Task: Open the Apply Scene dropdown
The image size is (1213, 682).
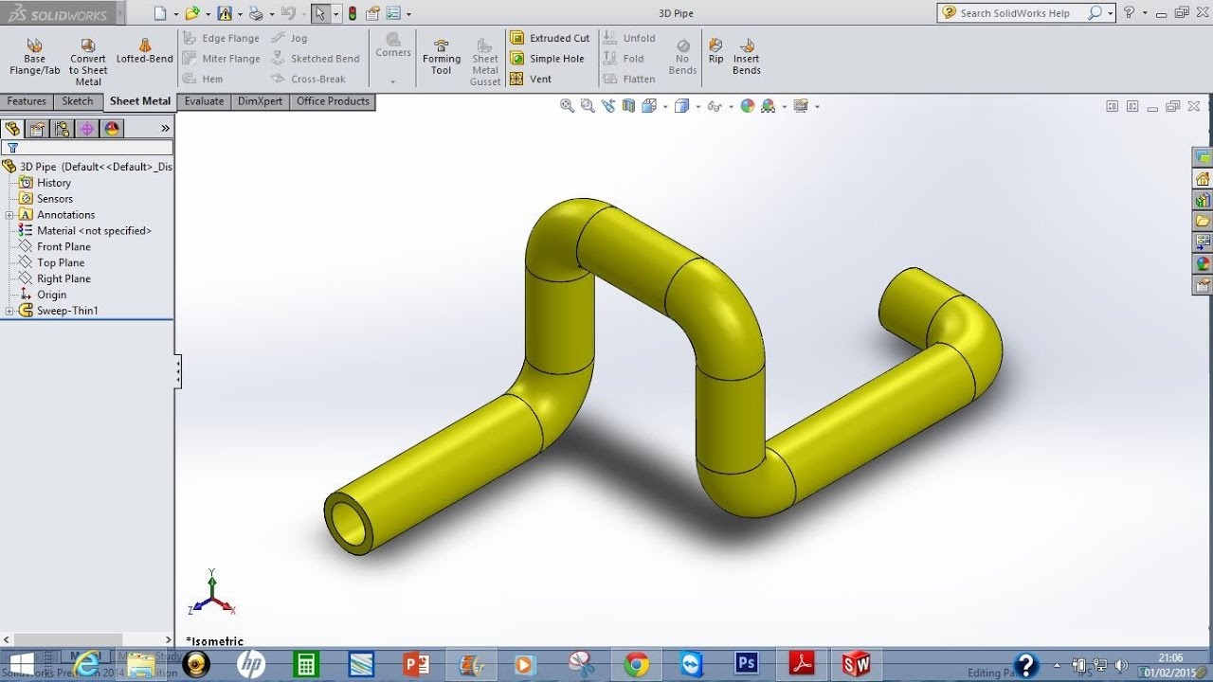Action: click(x=785, y=107)
